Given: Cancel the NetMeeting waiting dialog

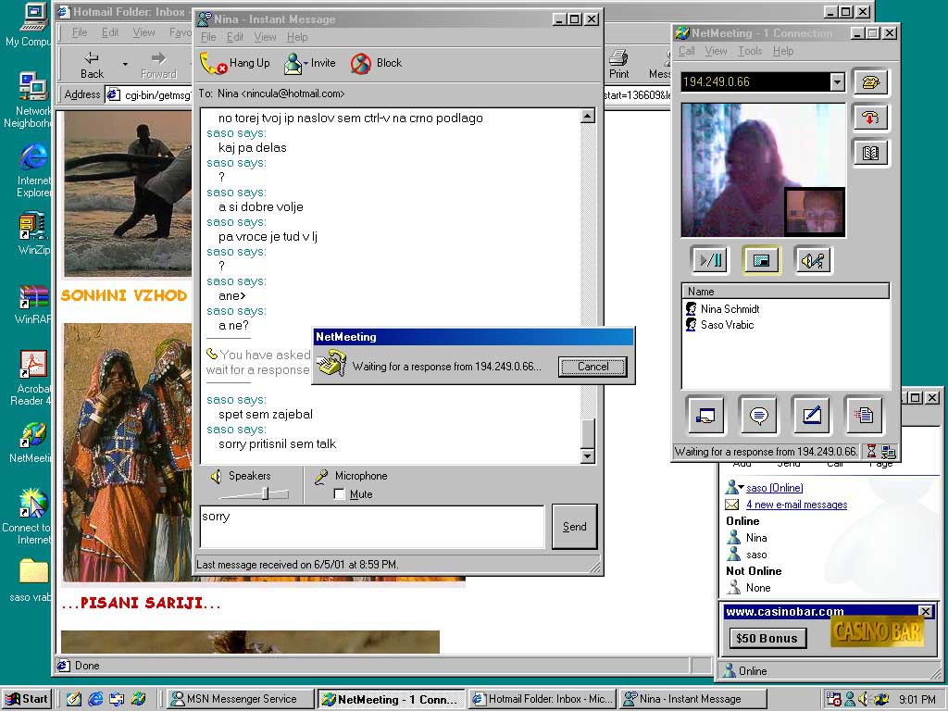Looking at the screenshot, I should 592,367.
